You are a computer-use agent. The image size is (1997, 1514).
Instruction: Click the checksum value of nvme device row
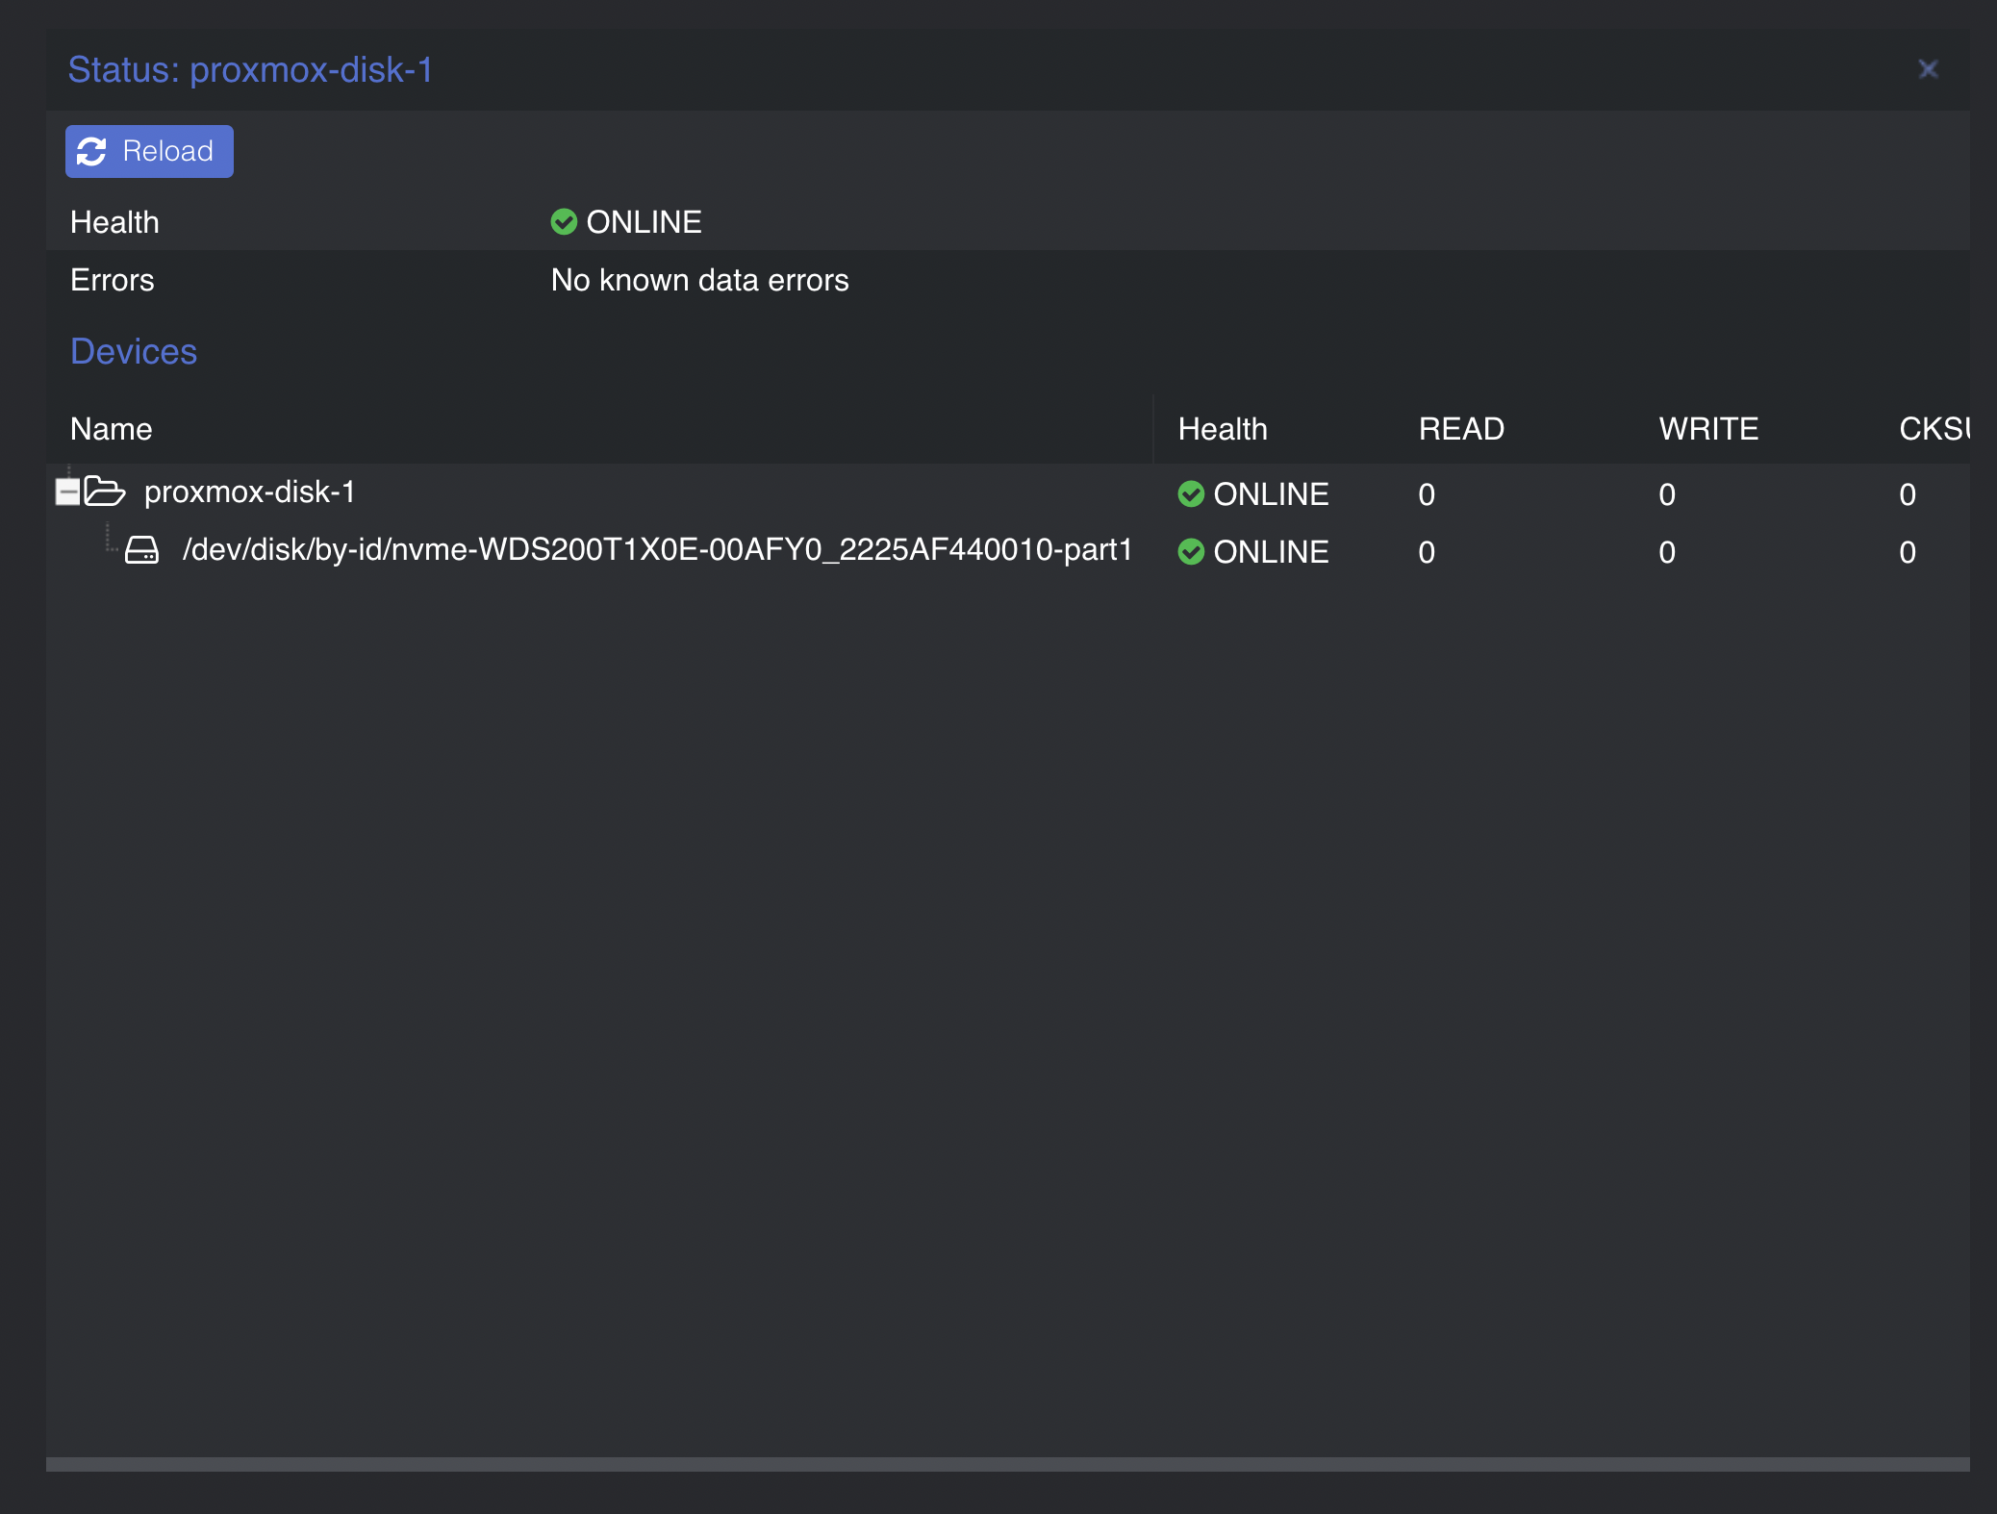tap(1908, 552)
